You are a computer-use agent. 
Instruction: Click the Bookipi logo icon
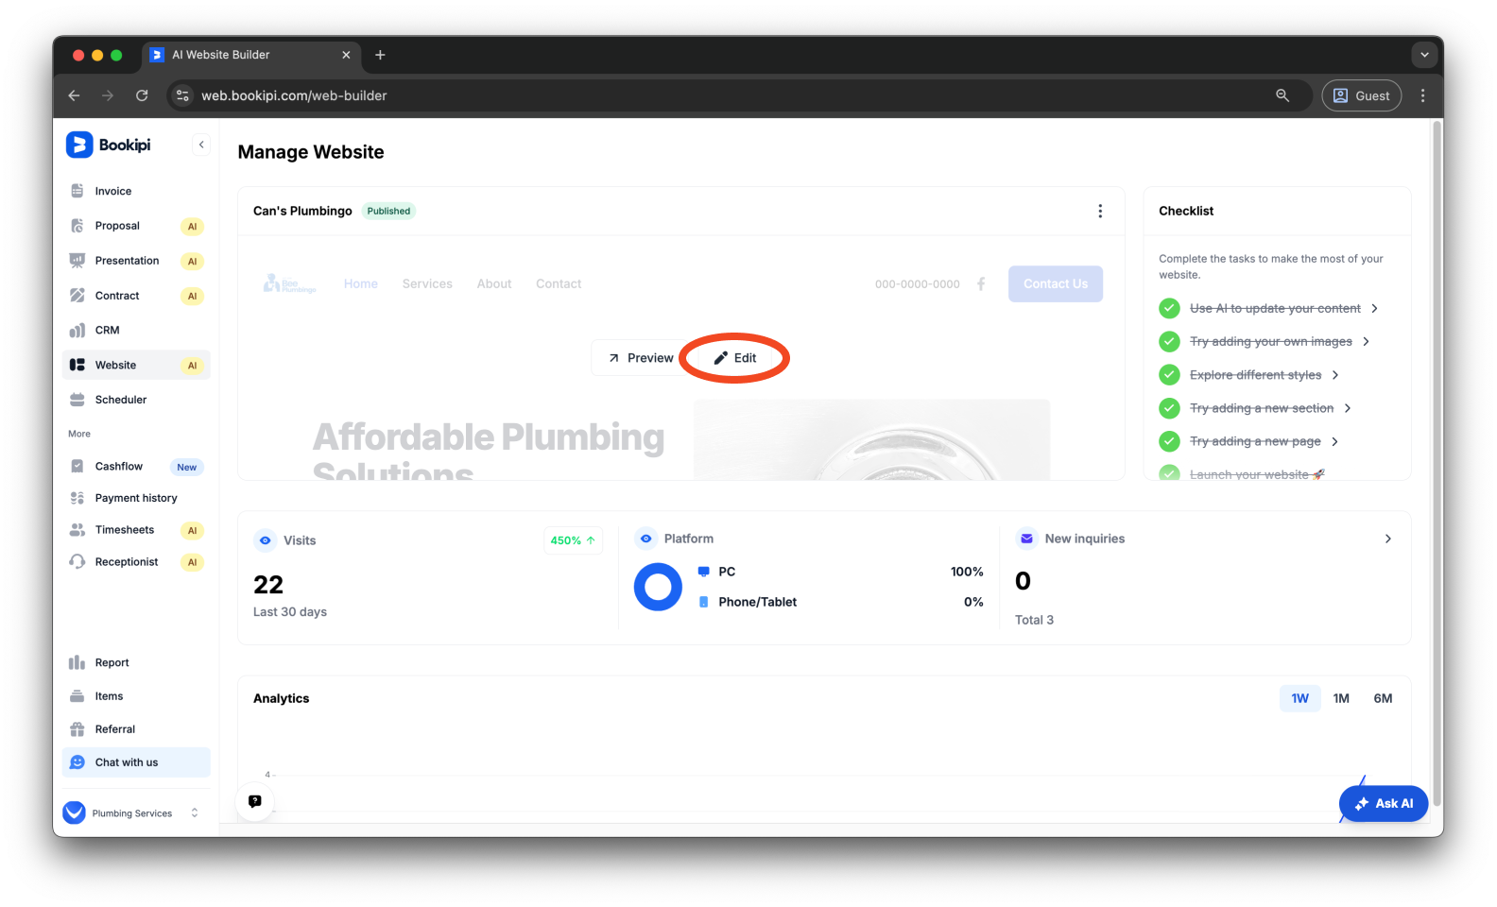[79, 145]
